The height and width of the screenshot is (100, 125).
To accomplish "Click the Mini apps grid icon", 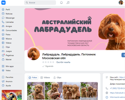I will point(3,66).
